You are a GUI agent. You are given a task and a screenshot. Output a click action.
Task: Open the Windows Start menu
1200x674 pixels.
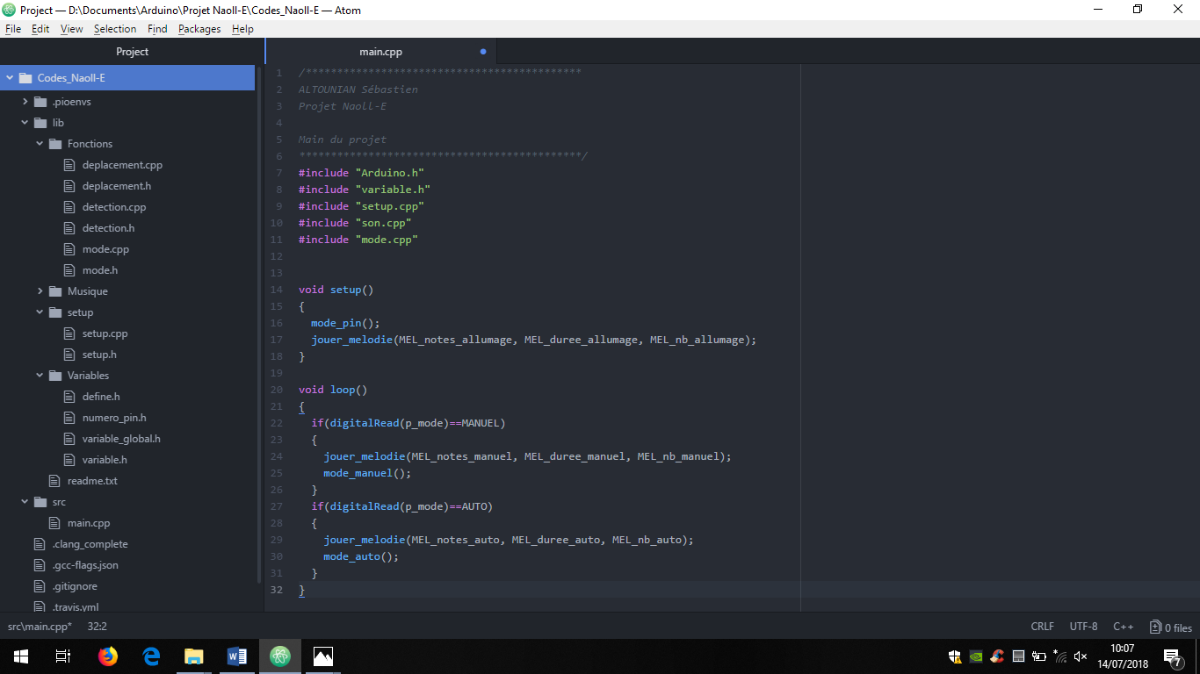[21, 656]
